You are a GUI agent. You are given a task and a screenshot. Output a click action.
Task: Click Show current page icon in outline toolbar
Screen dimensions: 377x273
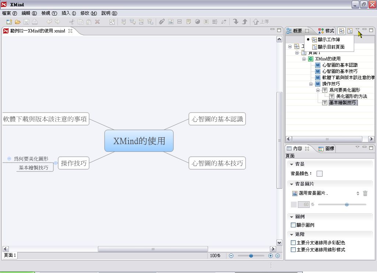[x=350, y=31]
